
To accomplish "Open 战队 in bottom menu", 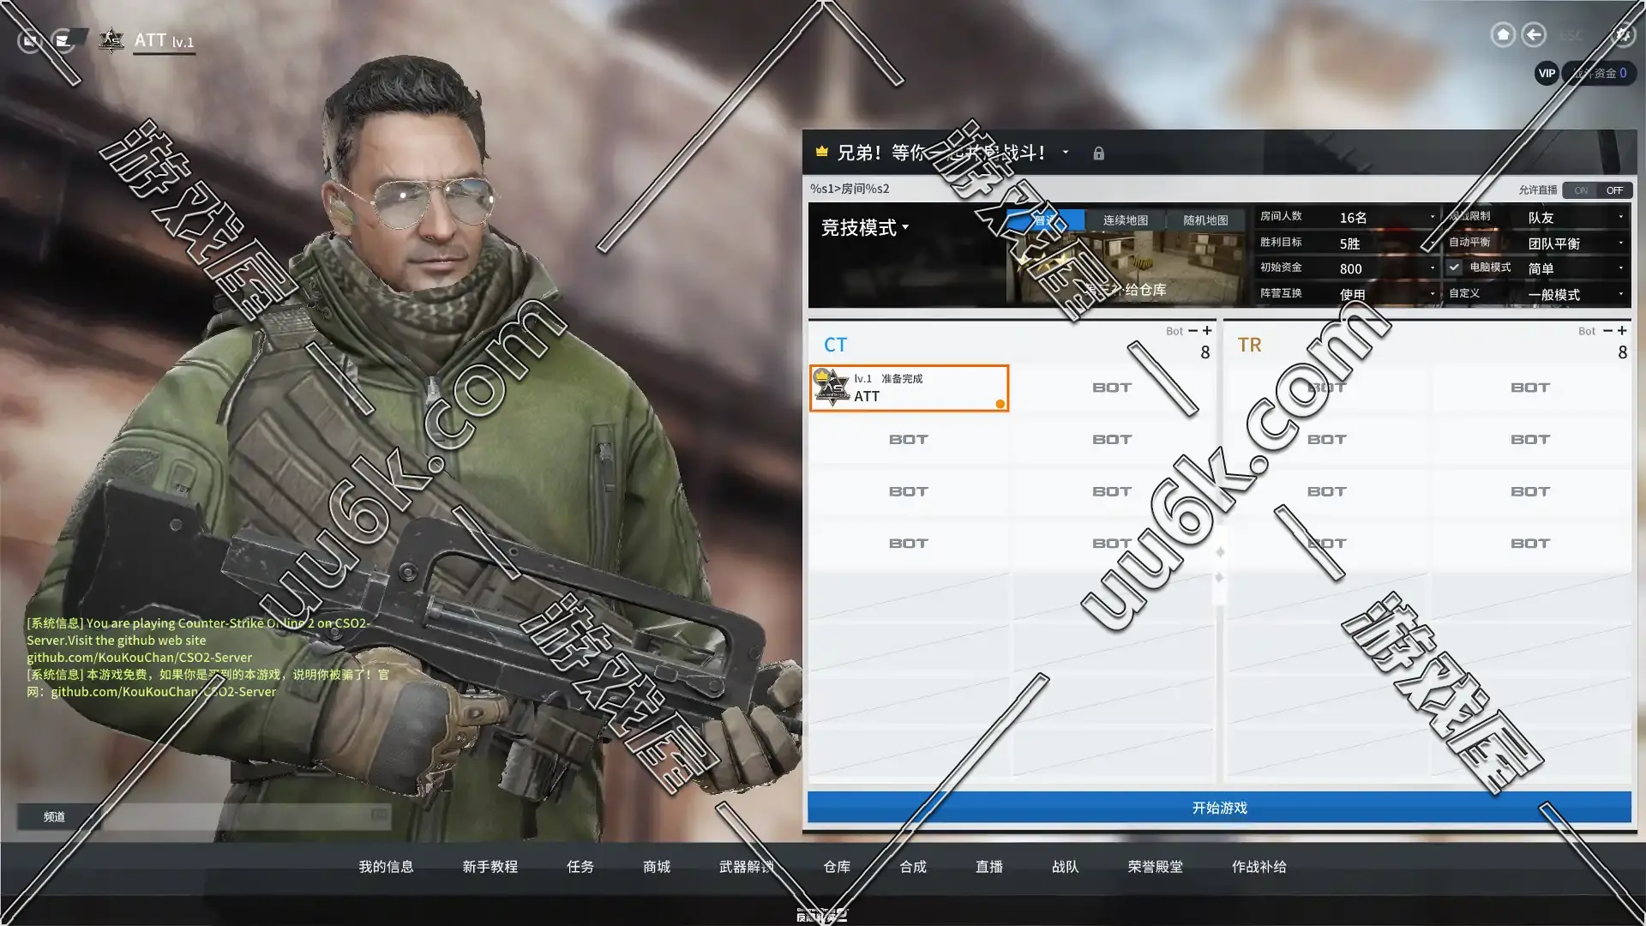I will tap(1066, 867).
